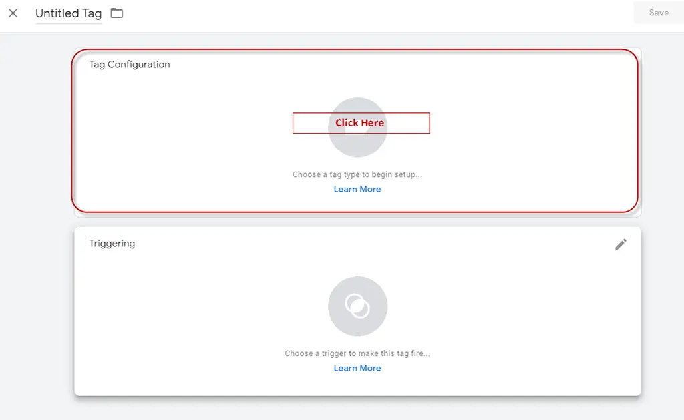684x420 pixels.
Task: Click 'Choose a trigger to make this tag fire' text
Action: click(x=357, y=353)
